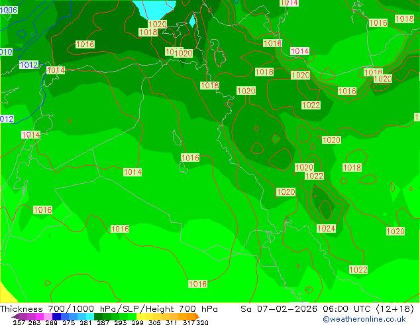Image resolution: width=420 pixels, height=325 pixels.
Task: Select the magenta legend swatch left of light pink
Action: 40,316
